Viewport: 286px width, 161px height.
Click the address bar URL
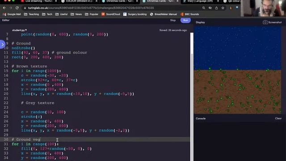coord(91,8)
